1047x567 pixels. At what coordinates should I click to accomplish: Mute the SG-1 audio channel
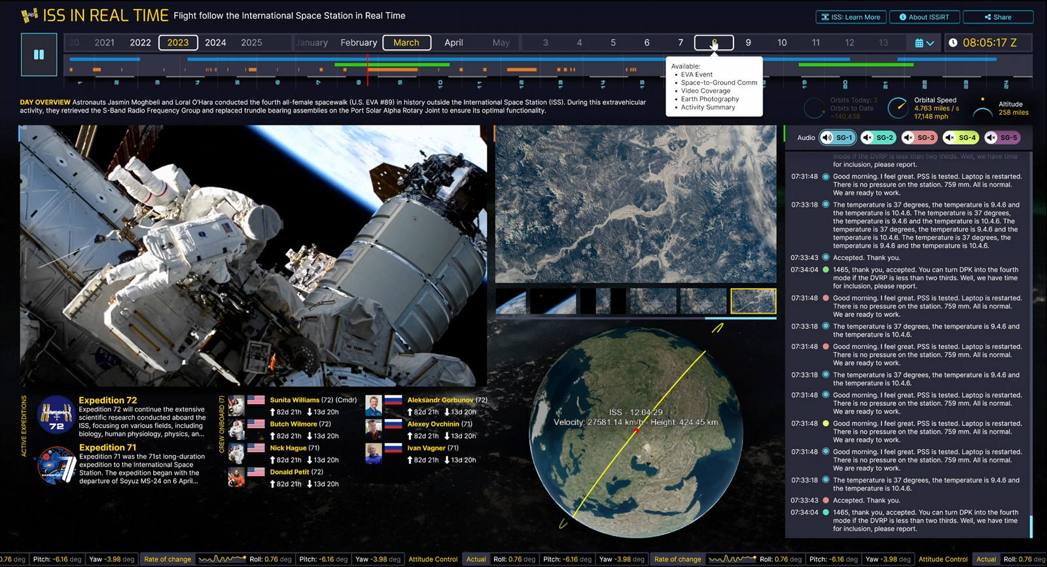(x=828, y=137)
